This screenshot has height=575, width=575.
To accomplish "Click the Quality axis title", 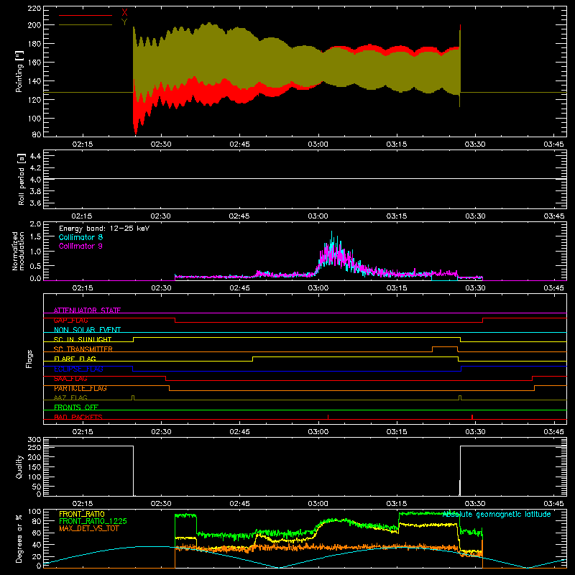I will (x=19, y=466).
